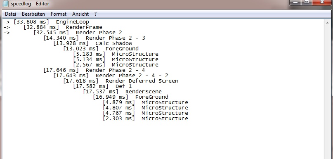The height and width of the screenshot is (159, 333).
Task: Click the scrollbar up arrow
Action: (x=327, y=23)
